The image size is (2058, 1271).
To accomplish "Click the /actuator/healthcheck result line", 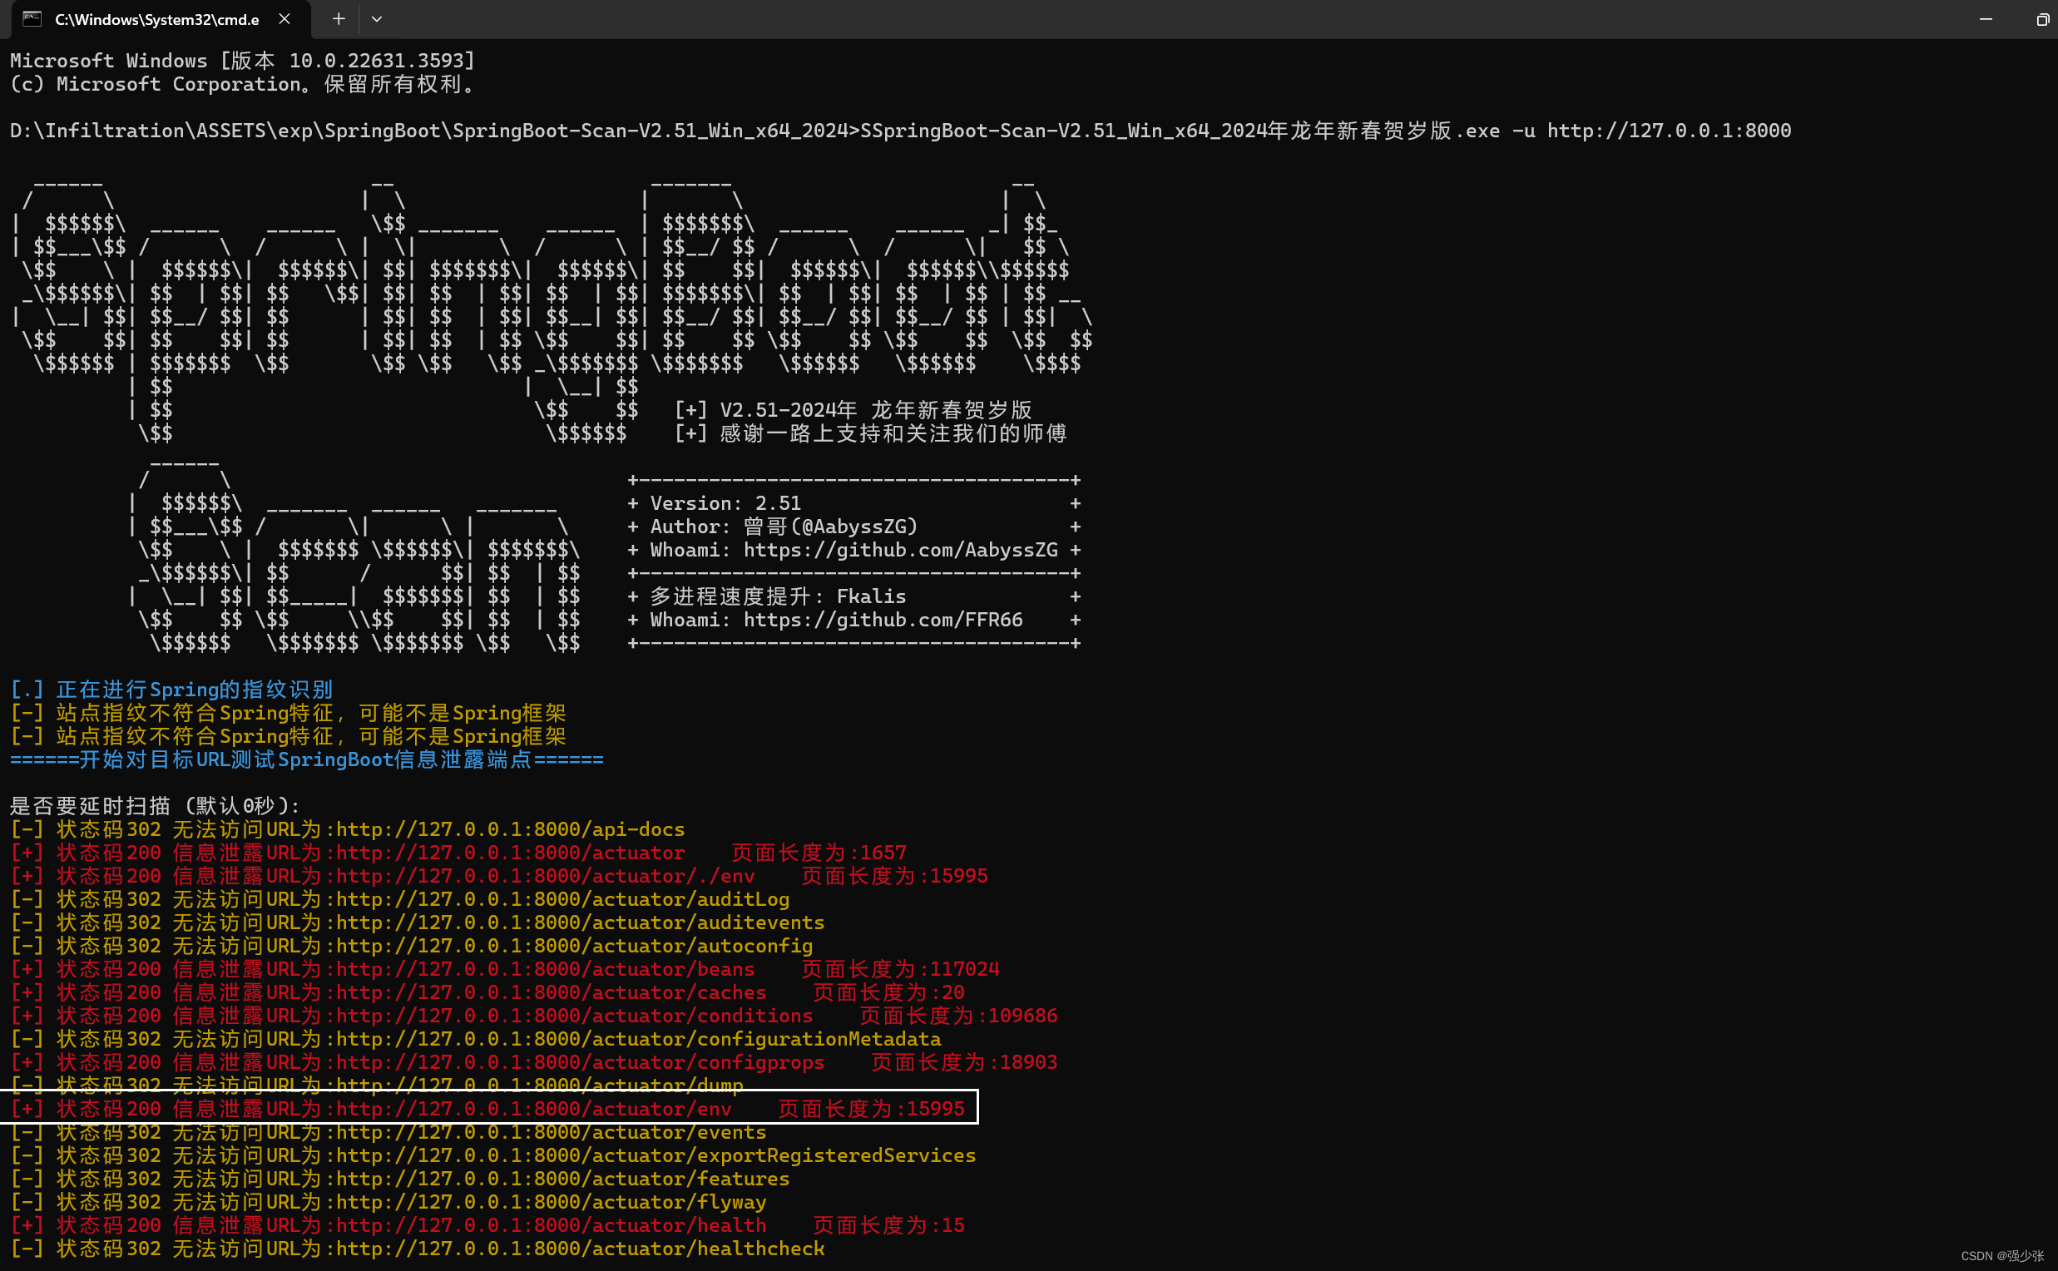I will (417, 1249).
